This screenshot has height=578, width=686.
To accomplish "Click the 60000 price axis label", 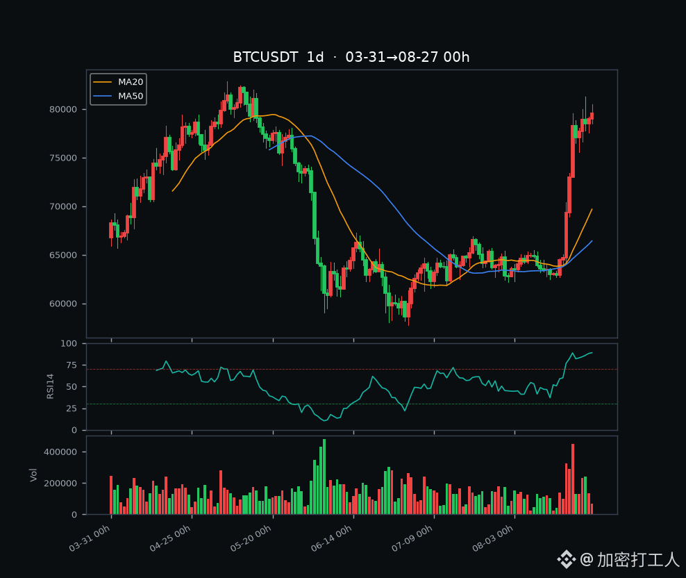I will 63,304.
